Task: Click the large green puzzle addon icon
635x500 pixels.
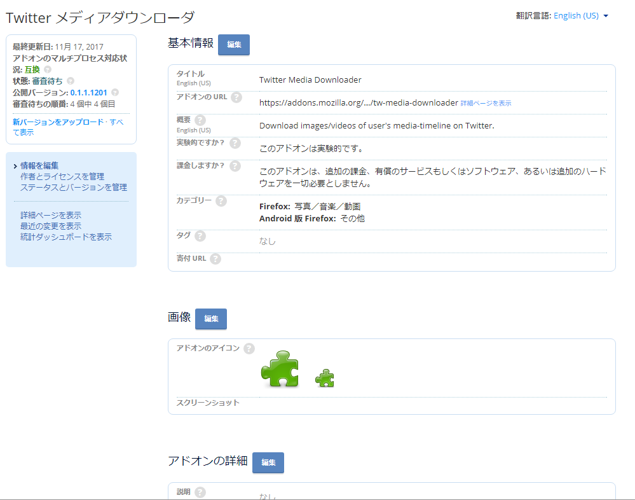Action: tap(280, 369)
